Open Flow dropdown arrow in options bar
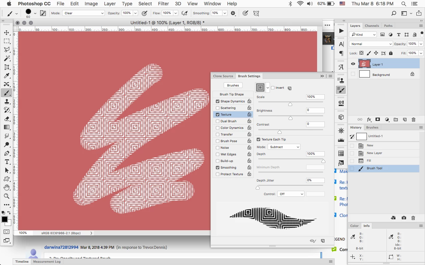 tap(175, 13)
